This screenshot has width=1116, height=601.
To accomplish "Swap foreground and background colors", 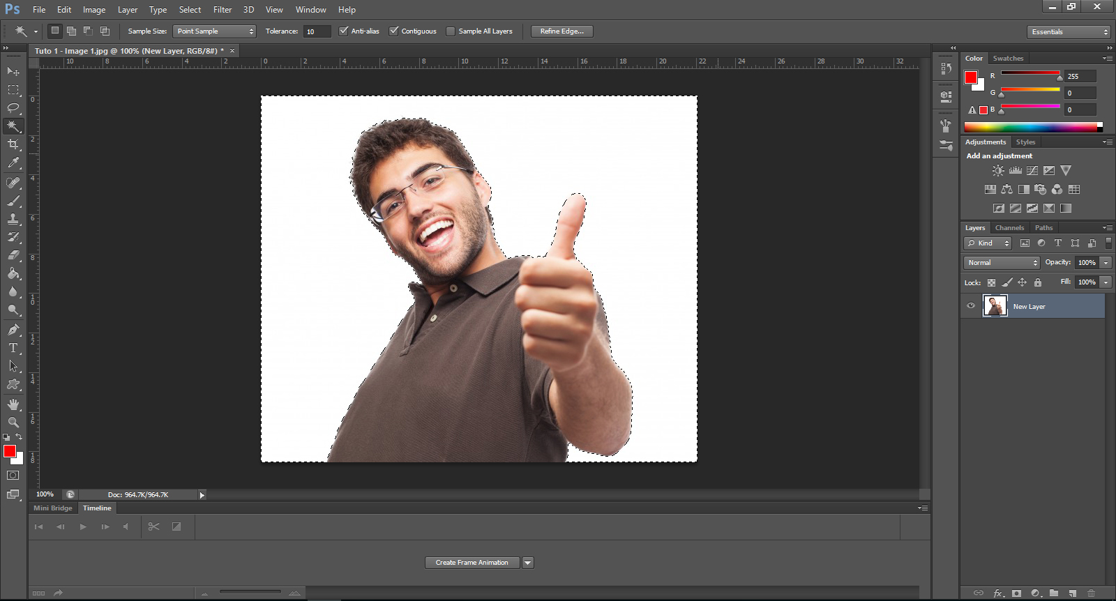I will [19, 437].
